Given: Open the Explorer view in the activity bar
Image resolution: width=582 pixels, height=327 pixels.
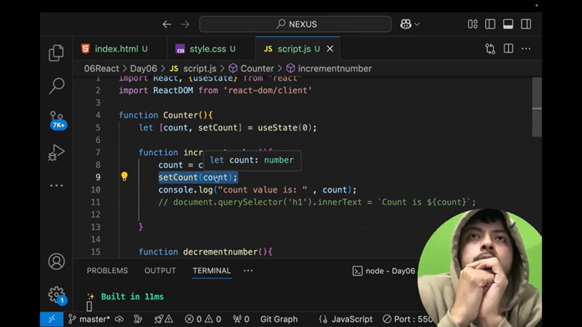Looking at the screenshot, I should (56, 53).
